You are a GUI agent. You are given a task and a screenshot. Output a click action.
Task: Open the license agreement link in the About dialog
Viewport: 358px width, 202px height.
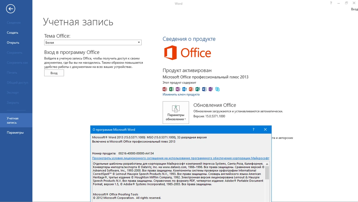pyautogui.click(x=181, y=158)
